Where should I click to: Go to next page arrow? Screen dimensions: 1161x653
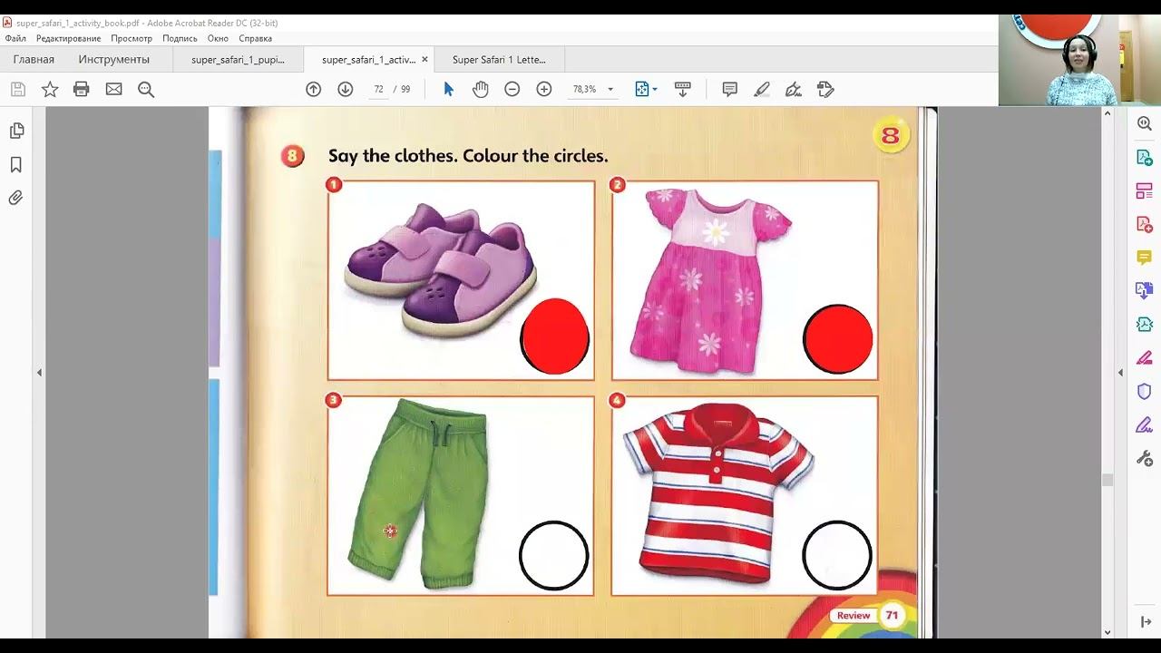[x=345, y=89]
